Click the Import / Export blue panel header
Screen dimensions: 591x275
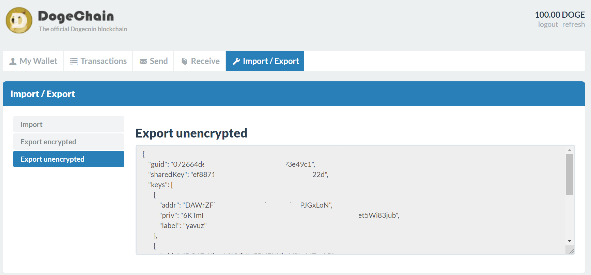click(294, 94)
